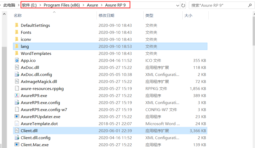Select the AxureTemplate.dot document icon
Image resolution: width=255 pixels, height=148 pixels.
[17, 124]
